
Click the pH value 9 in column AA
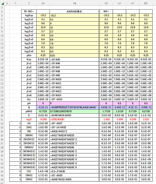(x=43, y=104)
